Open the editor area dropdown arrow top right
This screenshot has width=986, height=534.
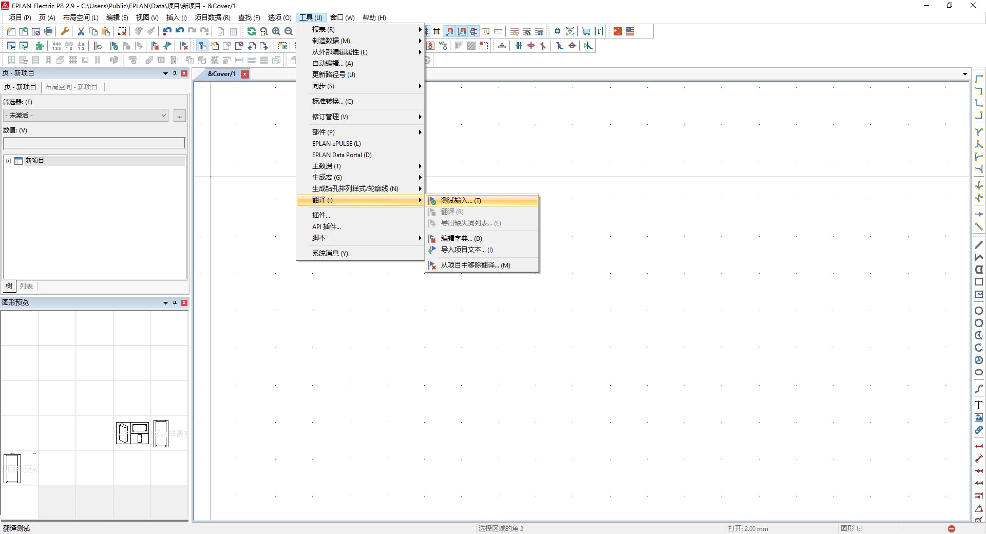pos(965,74)
